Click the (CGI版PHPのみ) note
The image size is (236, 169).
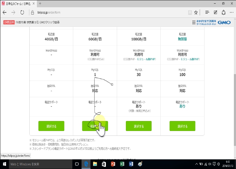[96, 59]
